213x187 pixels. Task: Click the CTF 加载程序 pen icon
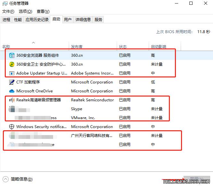click(x=12, y=82)
